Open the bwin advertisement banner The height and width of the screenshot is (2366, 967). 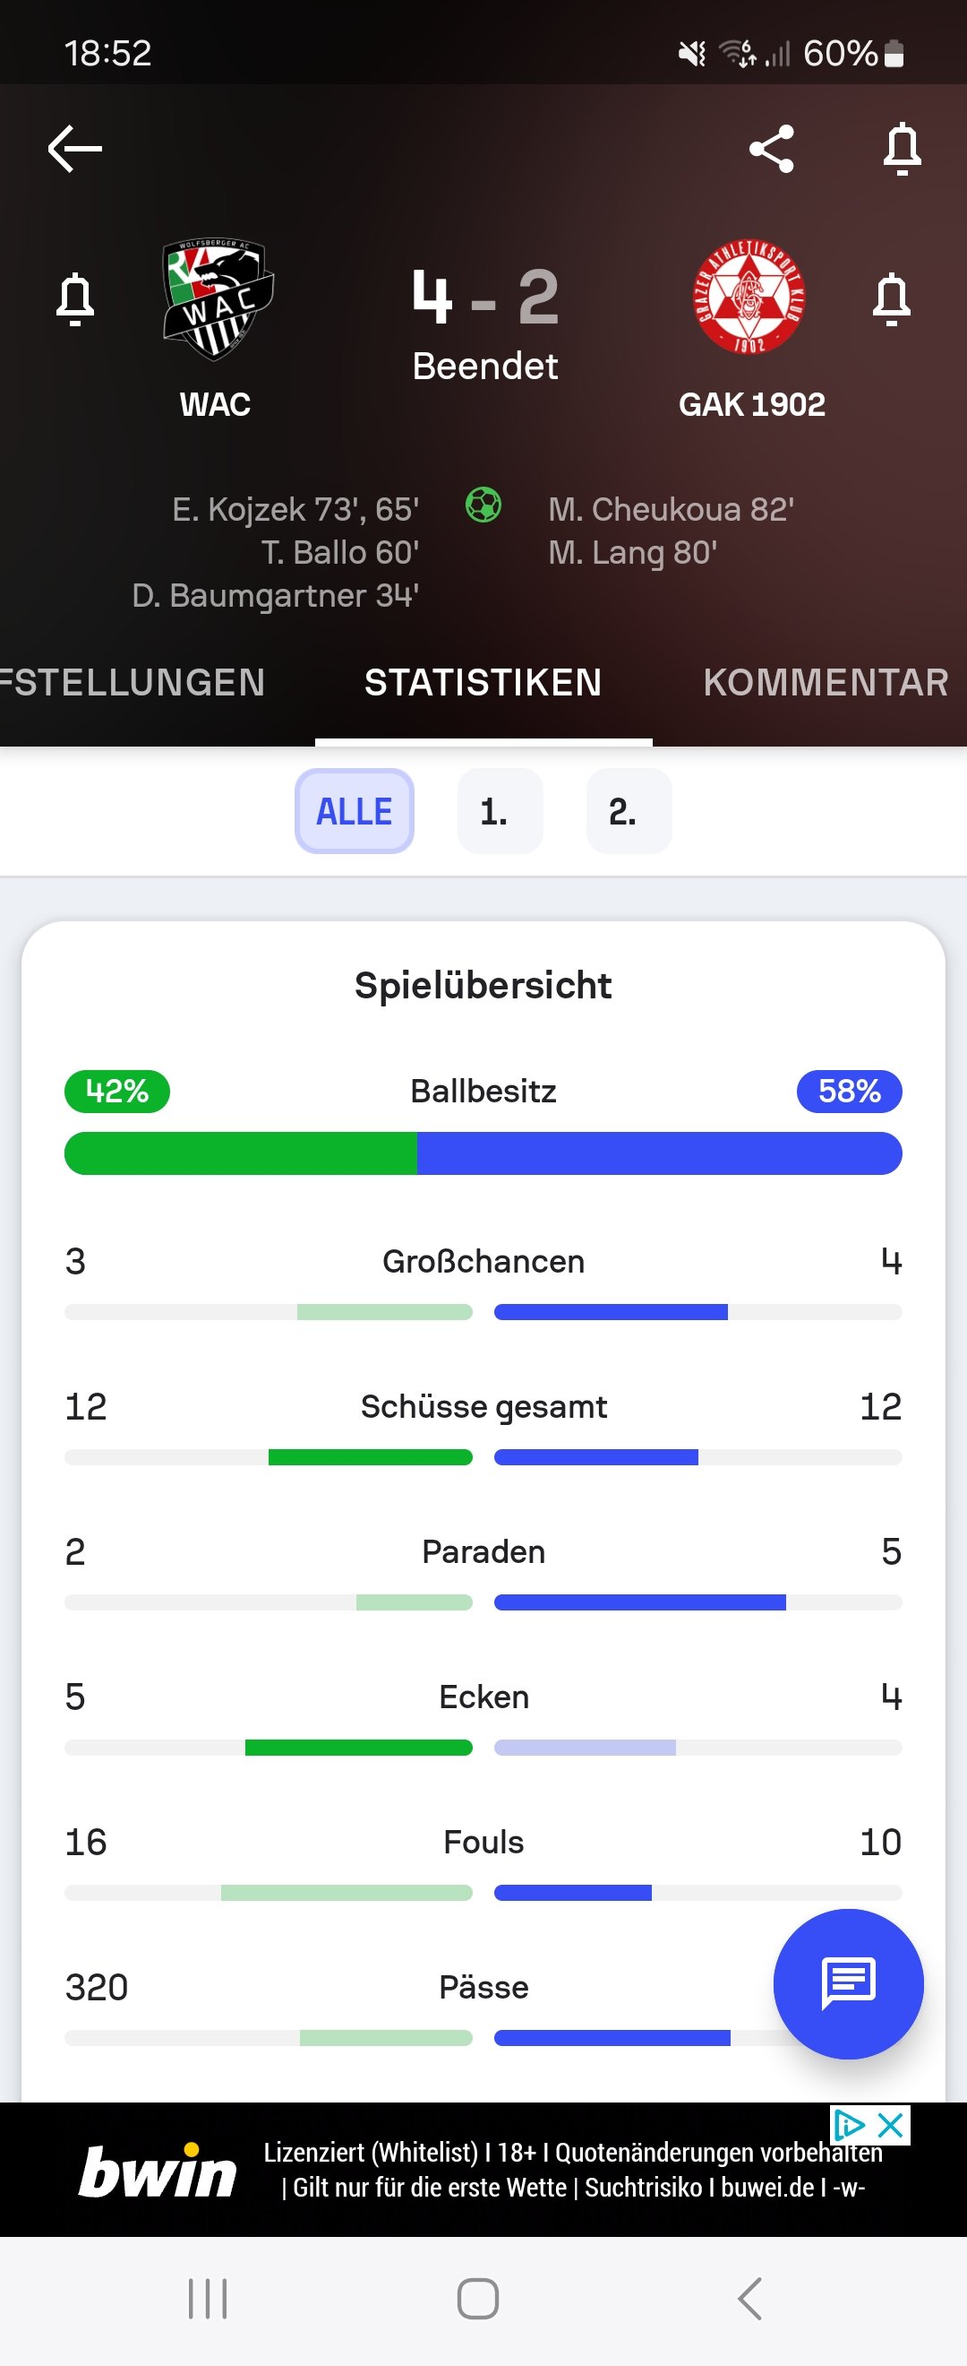pyautogui.click(x=483, y=2170)
